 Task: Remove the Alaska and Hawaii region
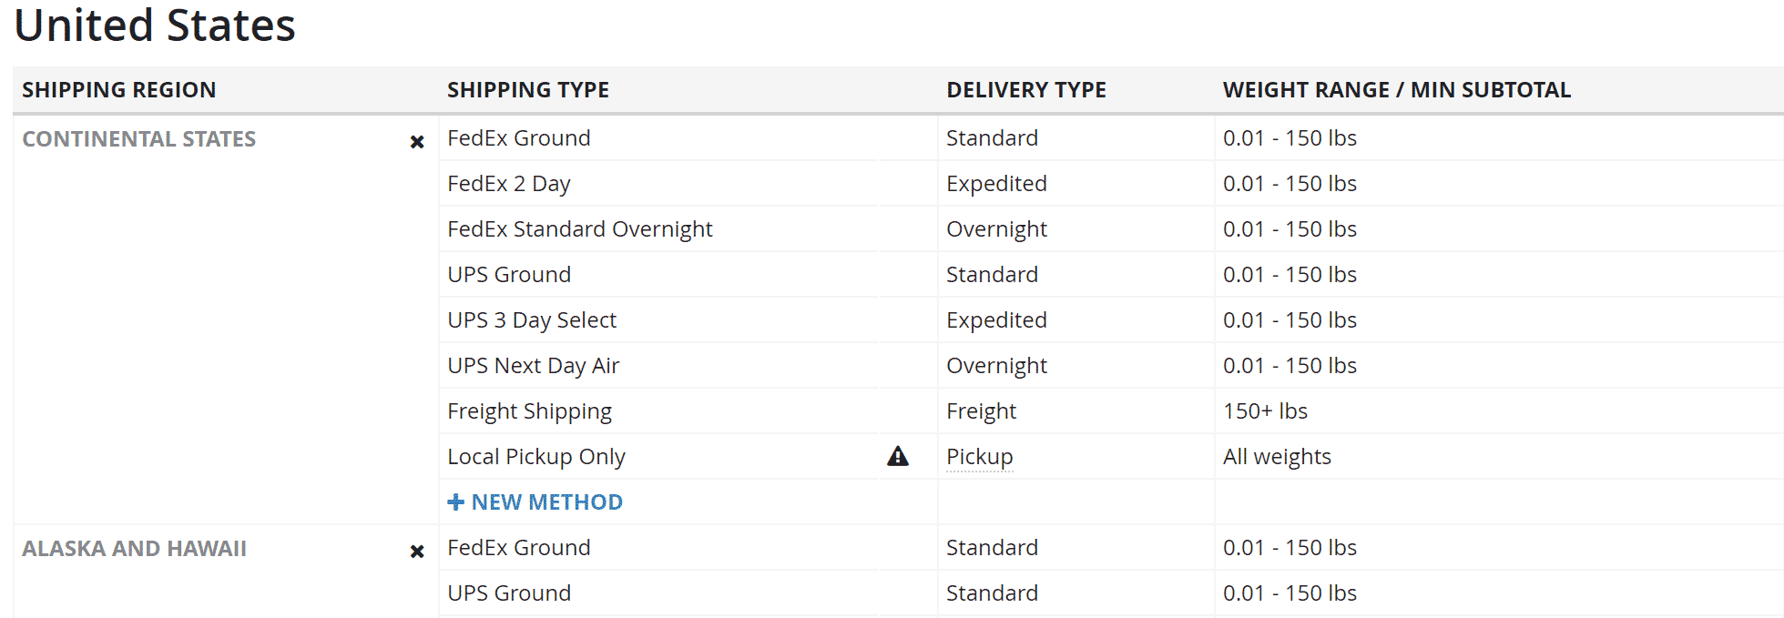[x=417, y=552]
